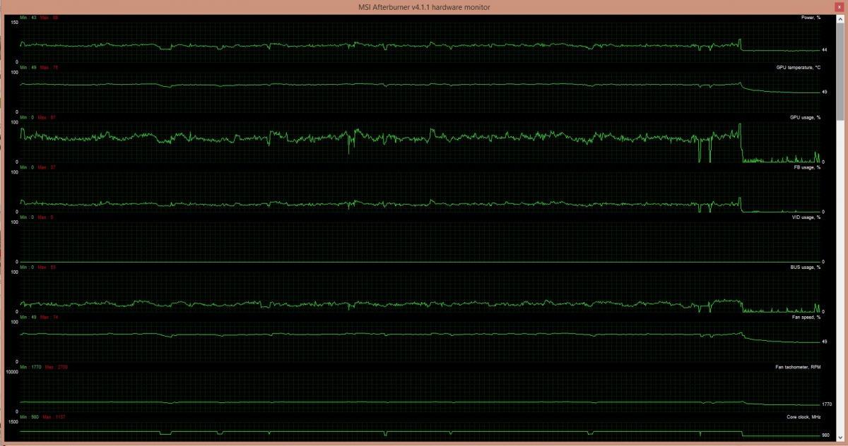
Task: Click the "Min : 43" Power reading
Action: tap(28, 18)
